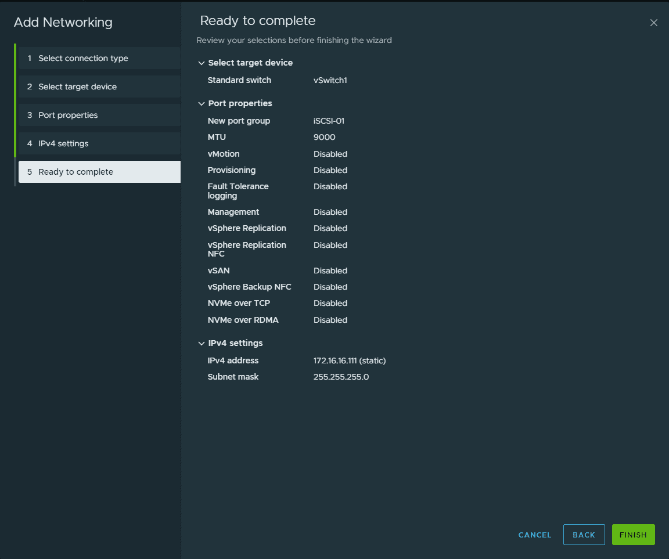Collapse the Select target device section

coord(202,63)
